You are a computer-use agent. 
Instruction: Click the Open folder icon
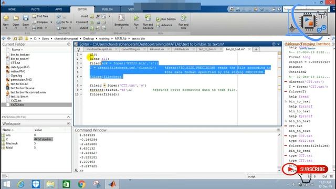16,18
